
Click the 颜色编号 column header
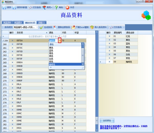point(119,33)
